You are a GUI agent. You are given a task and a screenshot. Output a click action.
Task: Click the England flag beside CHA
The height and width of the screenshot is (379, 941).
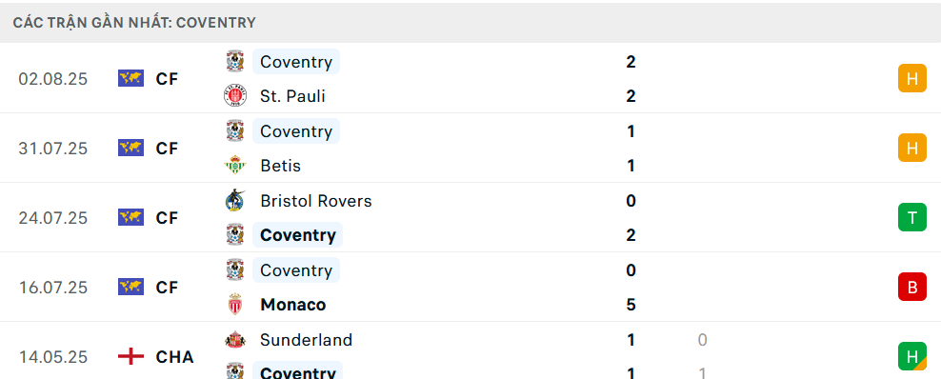[130, 357]
